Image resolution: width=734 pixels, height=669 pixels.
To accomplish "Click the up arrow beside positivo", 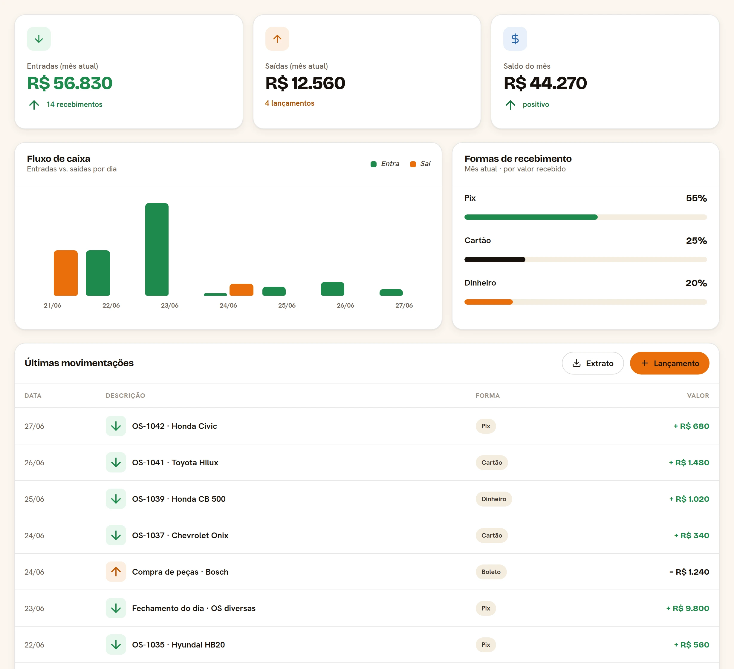I will pos(510,105).
